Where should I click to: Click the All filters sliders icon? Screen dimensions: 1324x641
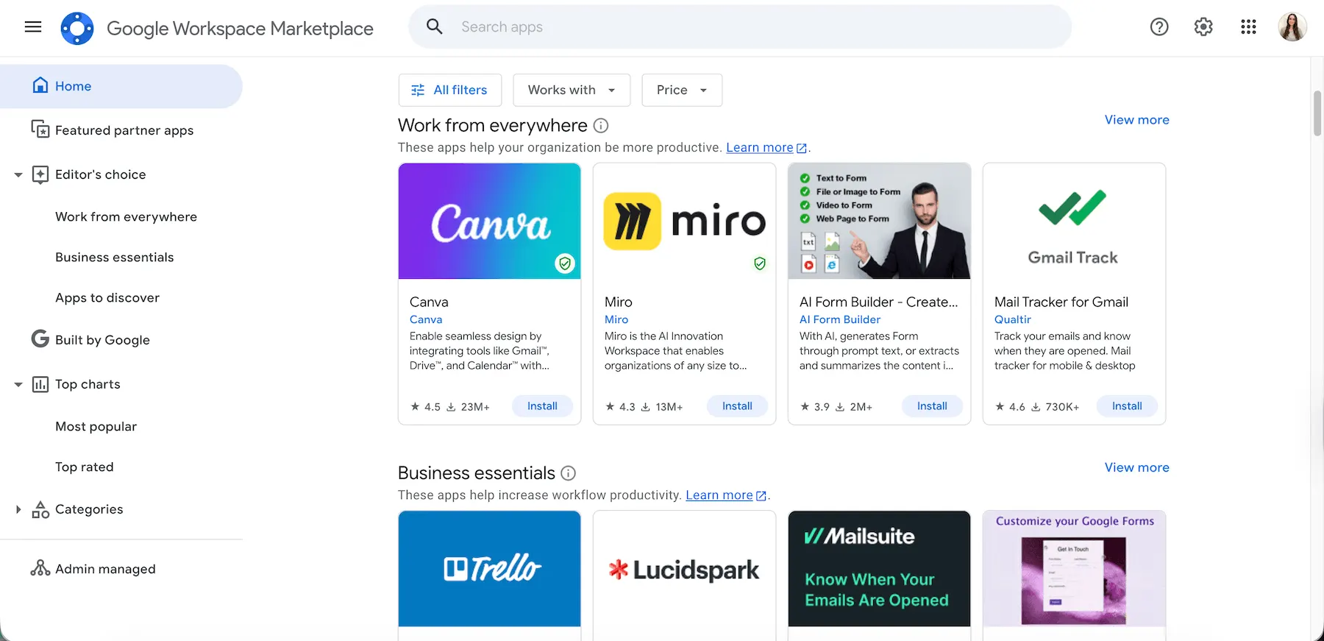[x=418, y=90]
